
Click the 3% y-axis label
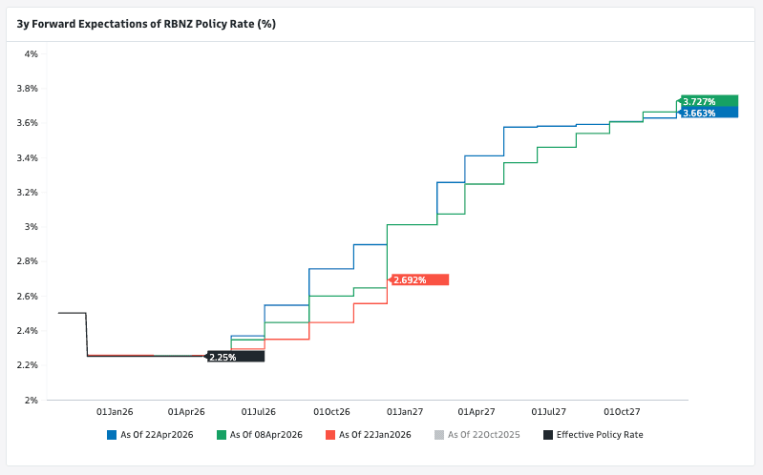tap(32, 227)
